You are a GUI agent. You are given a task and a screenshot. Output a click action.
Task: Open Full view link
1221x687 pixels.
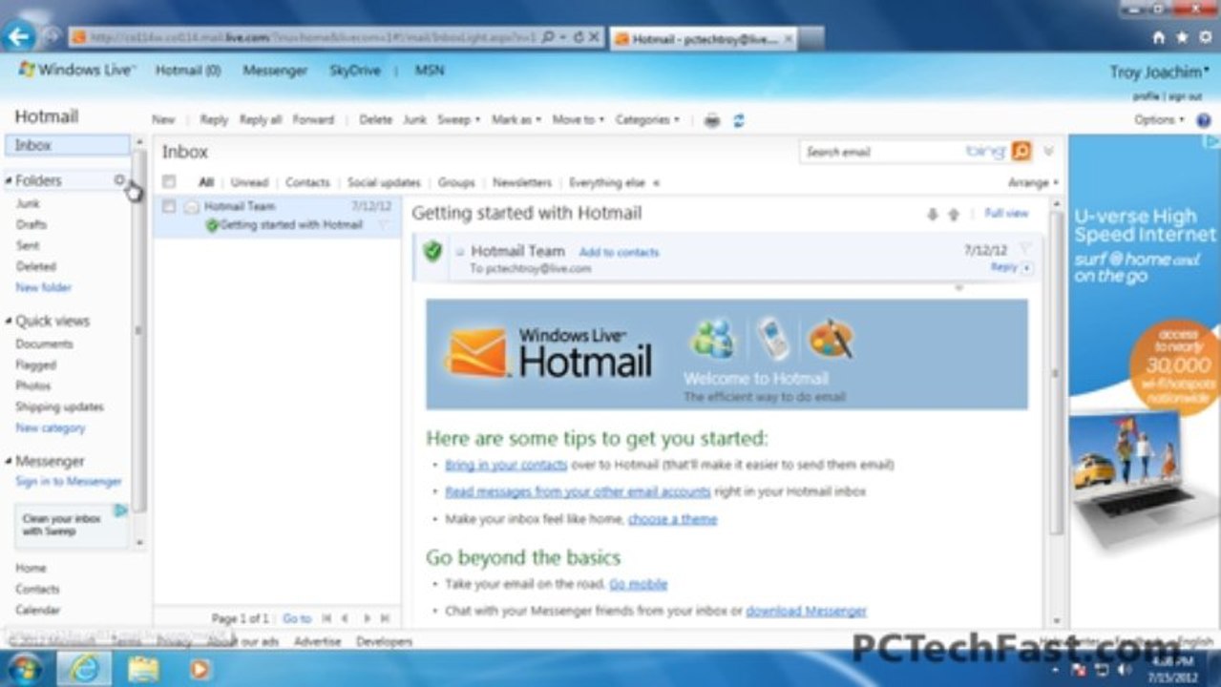pos(1006,214)
